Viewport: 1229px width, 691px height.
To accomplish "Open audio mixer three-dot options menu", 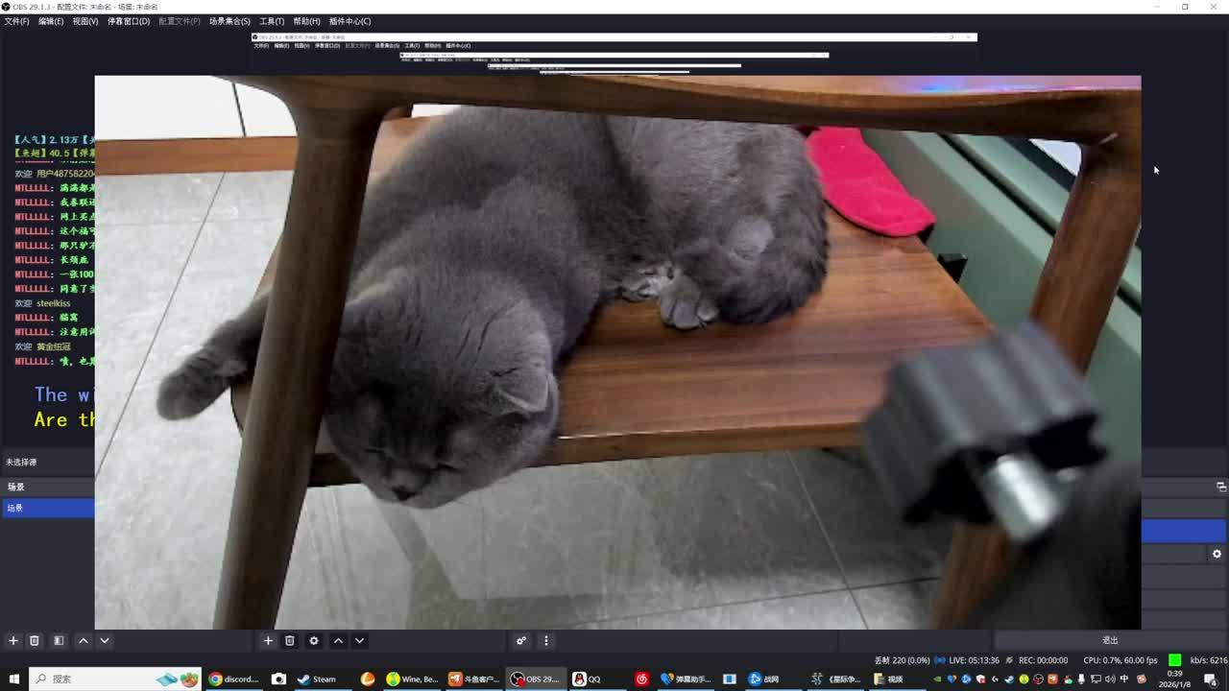I will coord(546,640).
